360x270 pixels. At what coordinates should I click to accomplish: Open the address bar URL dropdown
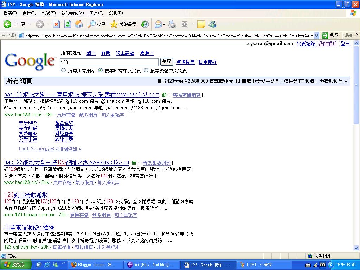coord(317,36)
